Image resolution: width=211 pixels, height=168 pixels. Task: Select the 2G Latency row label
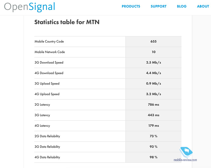tap(42, 105)
